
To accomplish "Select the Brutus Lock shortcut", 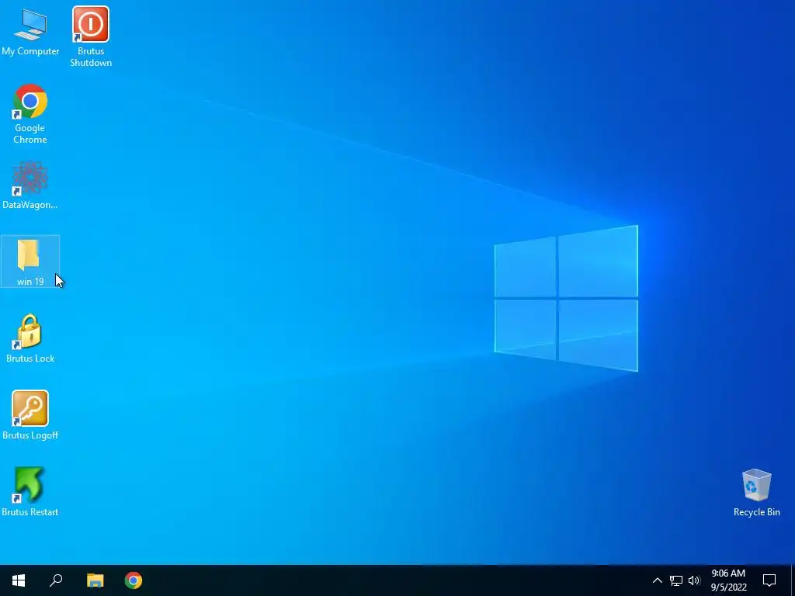I will point(30,338).
